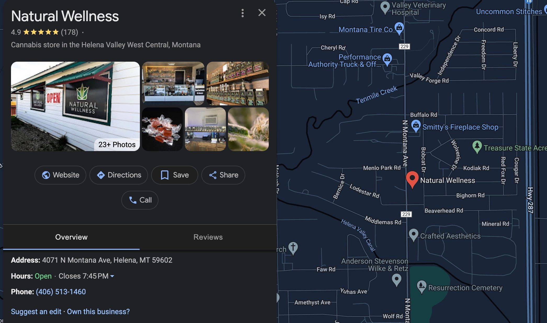Select the Crafted Aesthetics location pin

pos(413,235)
